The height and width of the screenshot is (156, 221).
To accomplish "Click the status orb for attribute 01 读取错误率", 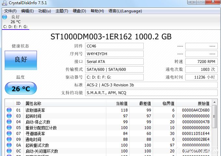I will coord(9,110).
